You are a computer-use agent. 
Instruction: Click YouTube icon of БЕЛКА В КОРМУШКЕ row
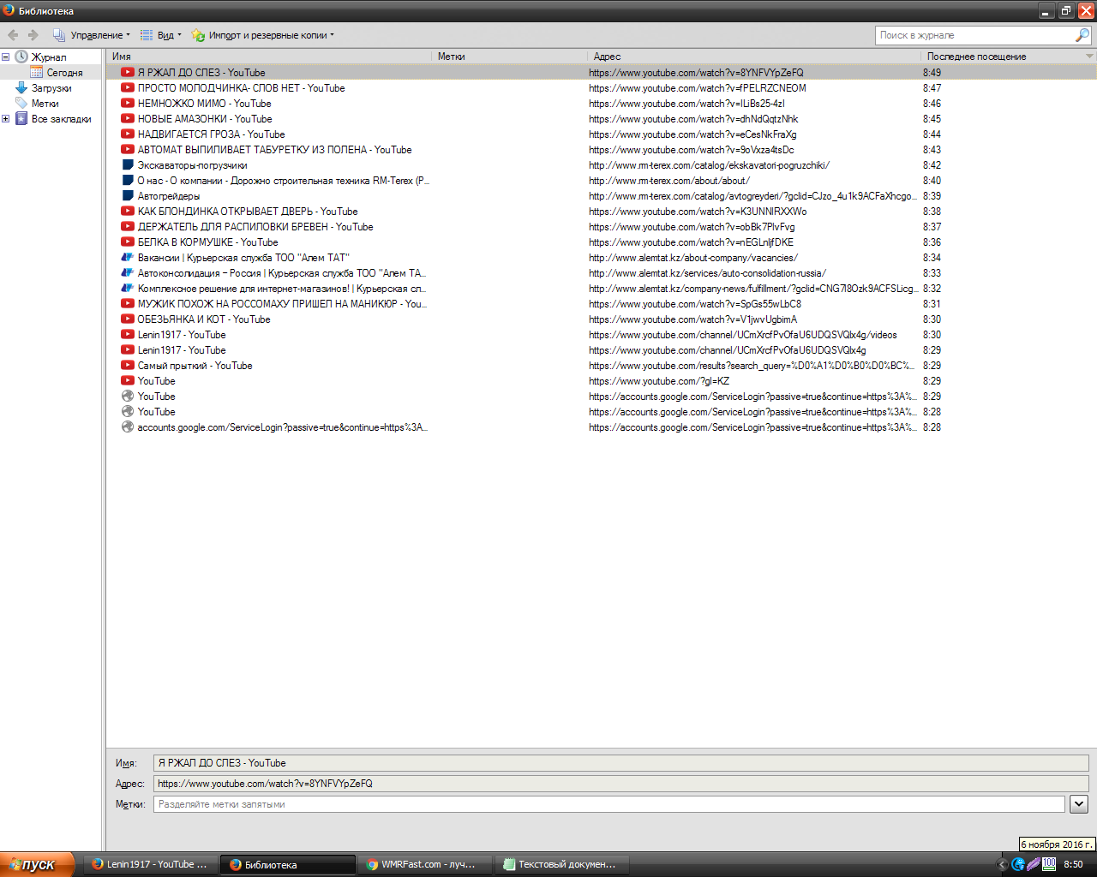tap(128, 242)
